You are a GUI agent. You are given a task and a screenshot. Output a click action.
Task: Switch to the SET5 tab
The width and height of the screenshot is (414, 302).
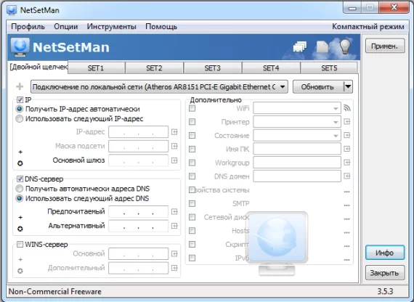pyautogui.click(x=329, y=68)
